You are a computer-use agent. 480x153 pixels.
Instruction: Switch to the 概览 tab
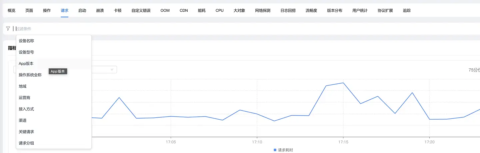tap(11, 10)
